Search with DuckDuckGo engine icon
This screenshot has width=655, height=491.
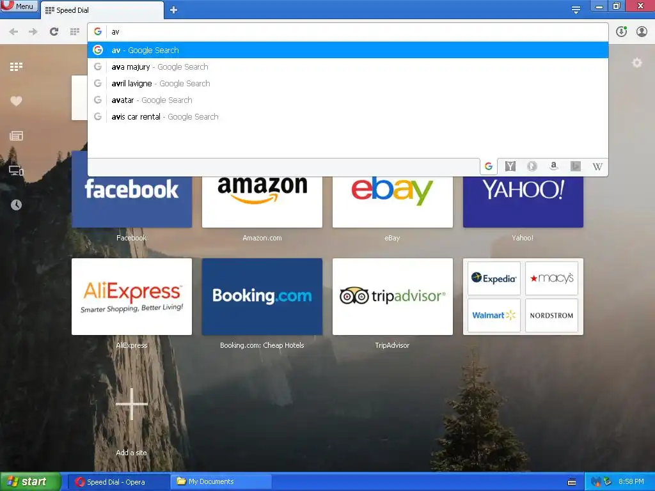(x=532, y=166)
